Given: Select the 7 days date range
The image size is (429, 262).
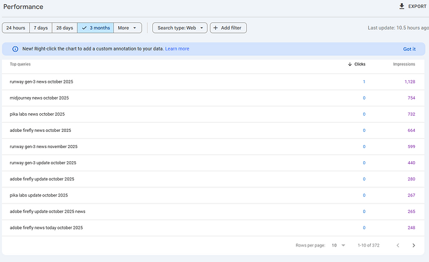Looking at the screenshot, I should 40,28.
